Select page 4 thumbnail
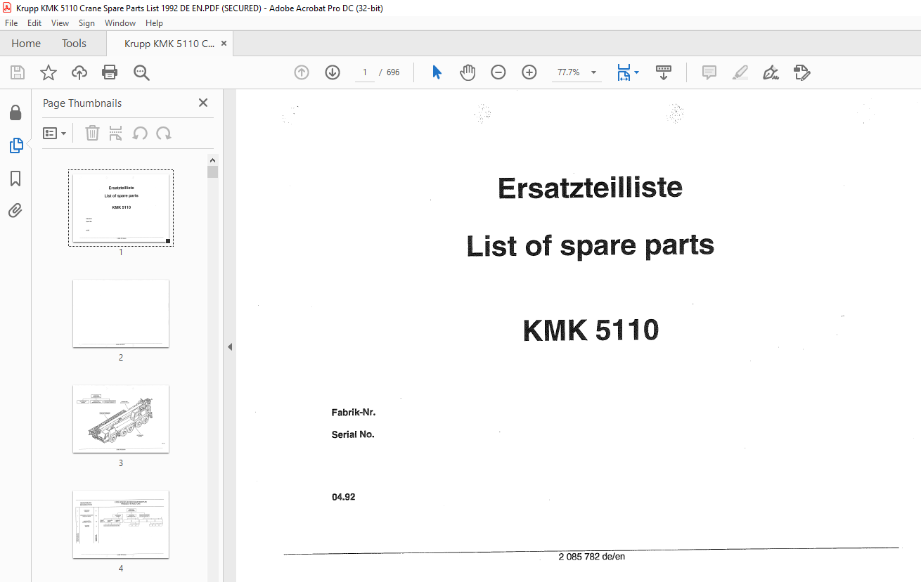This screenshot has height=582, width=921. (x=121, y=524)
